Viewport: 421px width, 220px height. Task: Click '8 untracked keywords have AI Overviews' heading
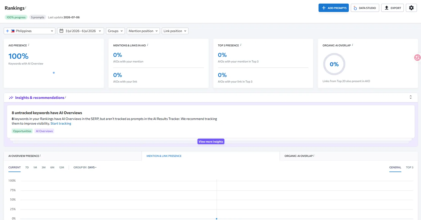(x=47, y=113)
